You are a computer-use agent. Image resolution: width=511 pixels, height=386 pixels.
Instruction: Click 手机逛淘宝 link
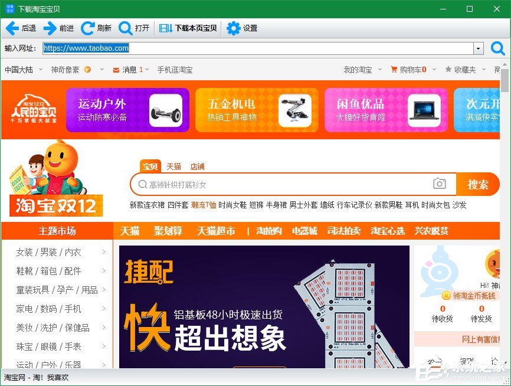coord(175,70)
